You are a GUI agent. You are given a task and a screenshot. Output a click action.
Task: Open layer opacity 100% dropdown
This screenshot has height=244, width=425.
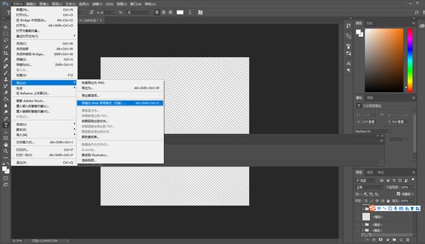click(412, 187)
